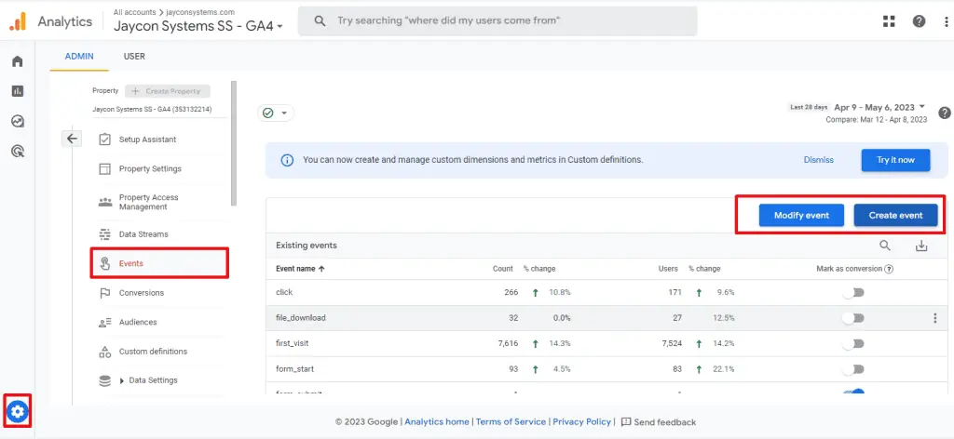The image size is (954, 439).
Task: Download the existing events list
Action: [x=921, y=246]
